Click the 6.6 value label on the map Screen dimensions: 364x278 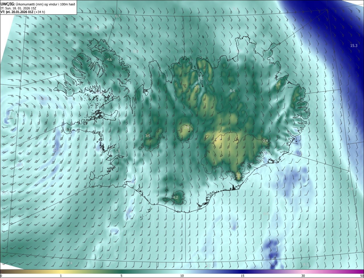(232, 91)
